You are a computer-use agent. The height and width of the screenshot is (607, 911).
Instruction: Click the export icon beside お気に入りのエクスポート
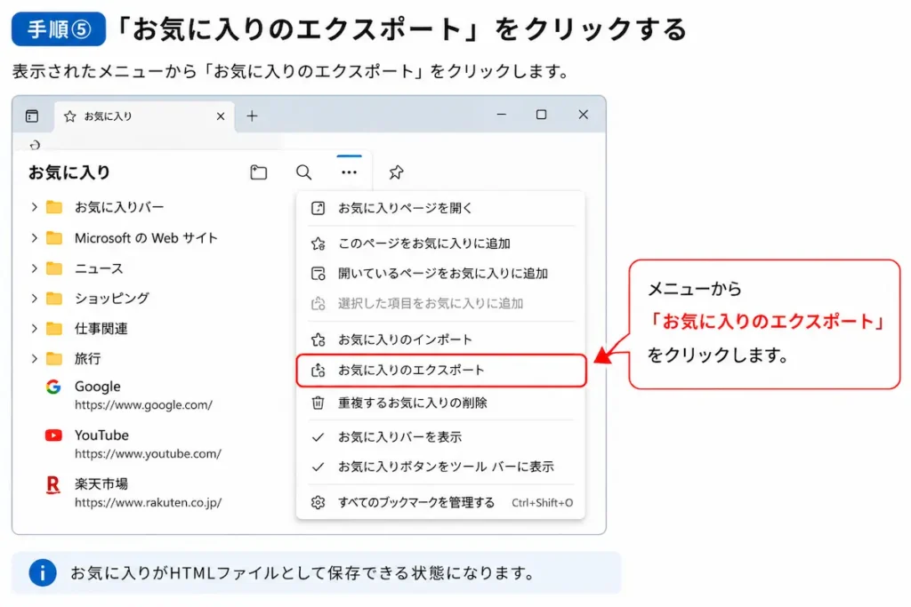pyautogui.click(x=318, y=371)
